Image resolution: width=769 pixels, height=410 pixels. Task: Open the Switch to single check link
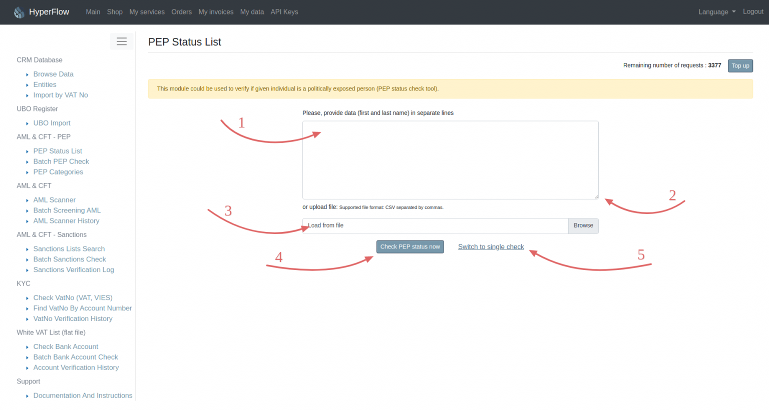pos(491,246)
